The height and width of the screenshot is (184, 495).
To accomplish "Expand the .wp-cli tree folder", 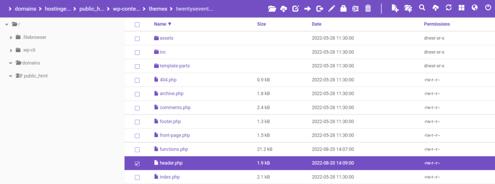I will pyautogui.click(x=11, y=50).
